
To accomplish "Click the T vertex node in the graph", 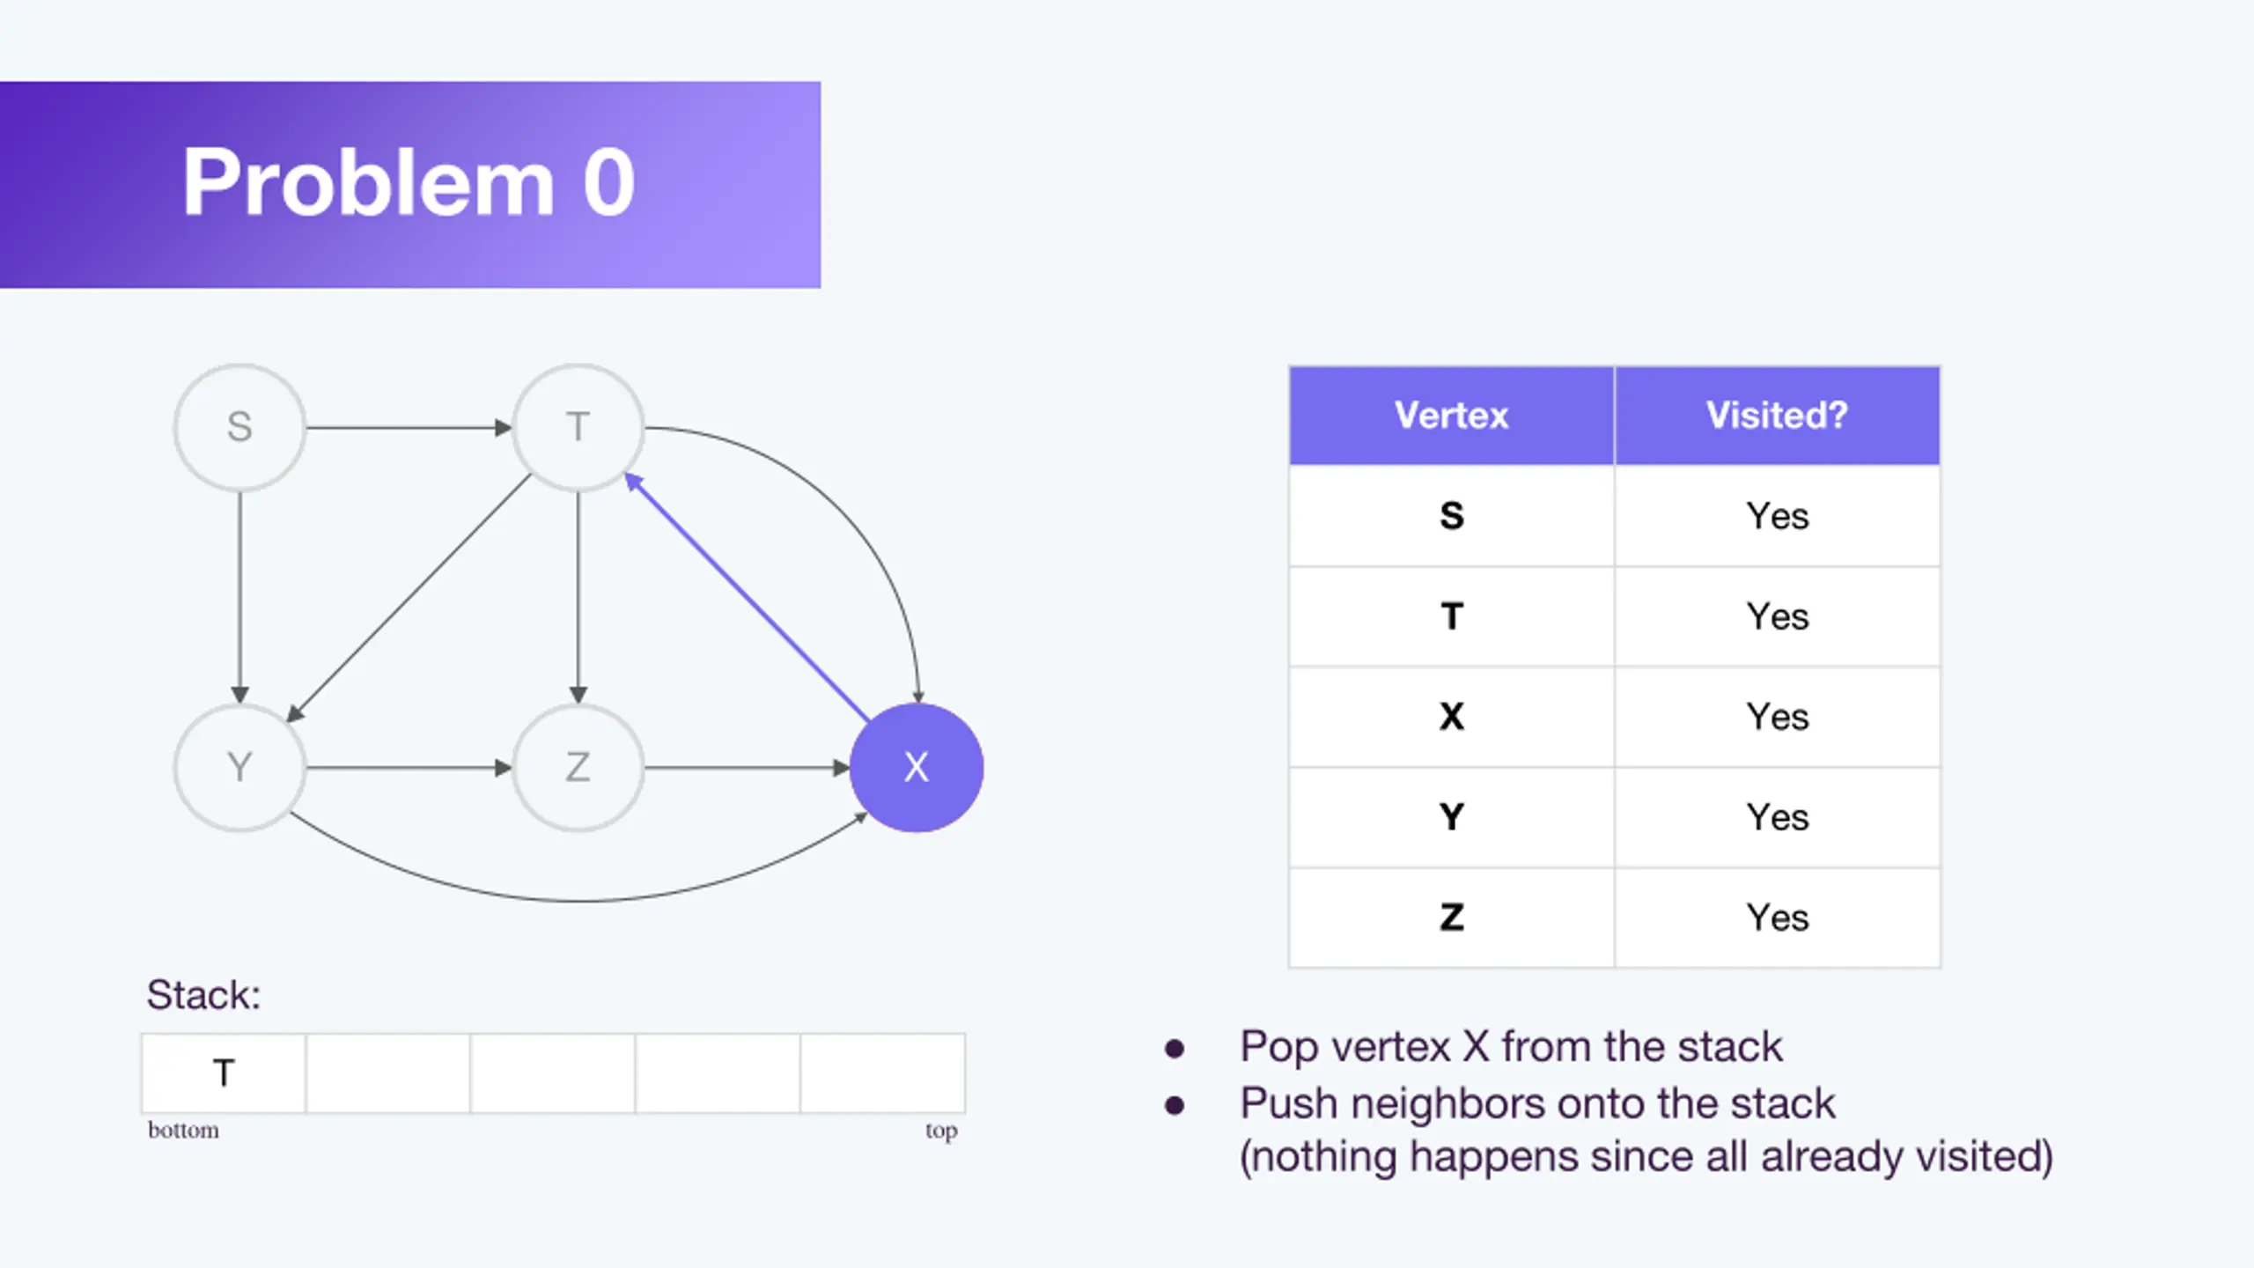I will coord(578,428).
